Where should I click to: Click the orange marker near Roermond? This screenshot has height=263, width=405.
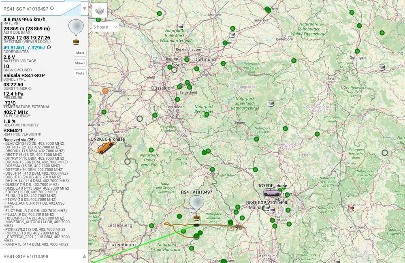pos(105,91)
